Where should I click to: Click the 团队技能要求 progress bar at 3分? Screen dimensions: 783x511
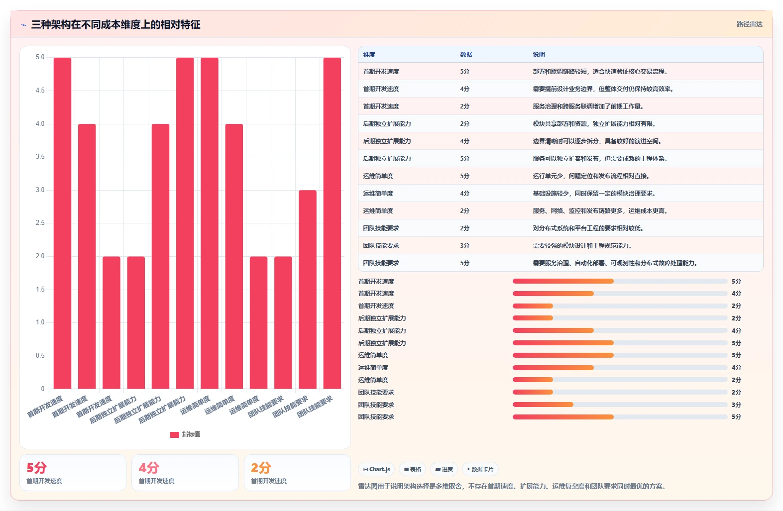click(620, 405)
